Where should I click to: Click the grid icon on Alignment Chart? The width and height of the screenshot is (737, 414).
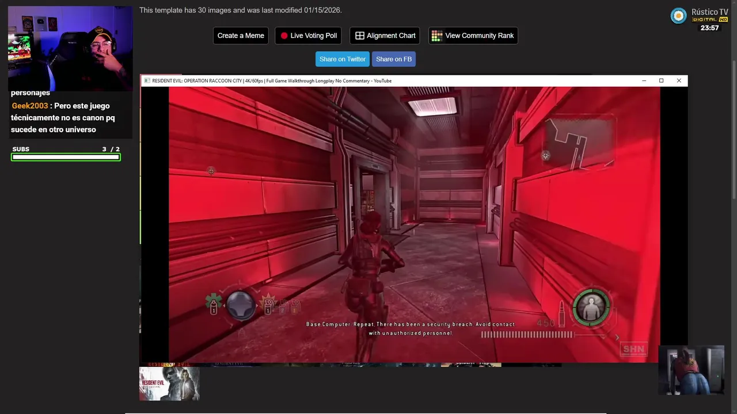coord(360,36)
